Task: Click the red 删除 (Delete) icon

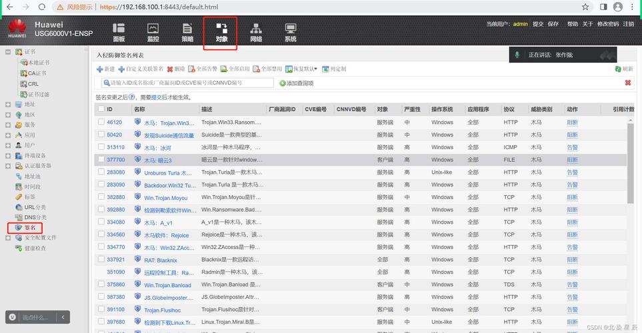Action: click(171, 69)
